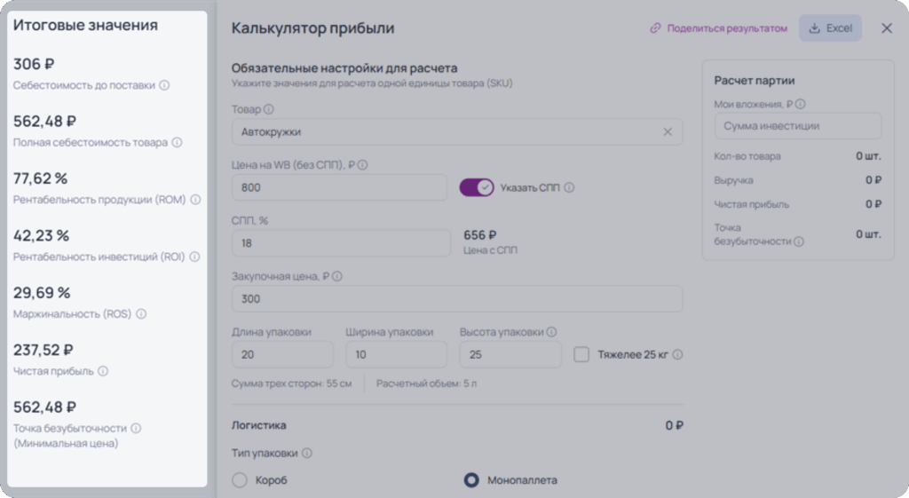The image size is (909, 498).
Task: Clear the Автокружки product field with X
Action: pyautogui.click(x=668, y=131)
